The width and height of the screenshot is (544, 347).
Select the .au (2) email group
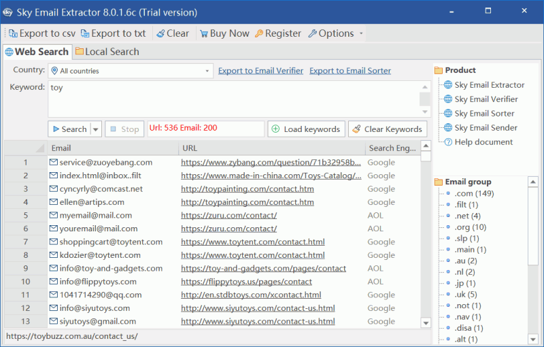466,261
